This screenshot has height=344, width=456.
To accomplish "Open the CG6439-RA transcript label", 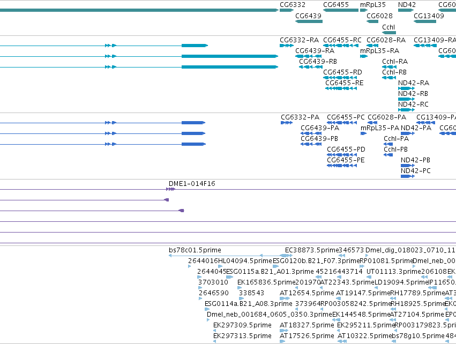I will click(315, 50).
